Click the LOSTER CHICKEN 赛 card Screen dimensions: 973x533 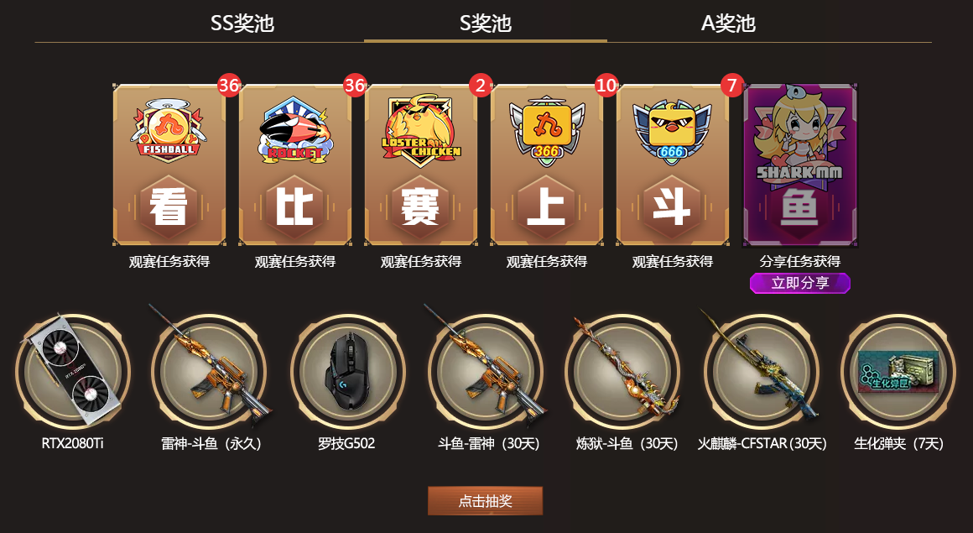[421, 165]
